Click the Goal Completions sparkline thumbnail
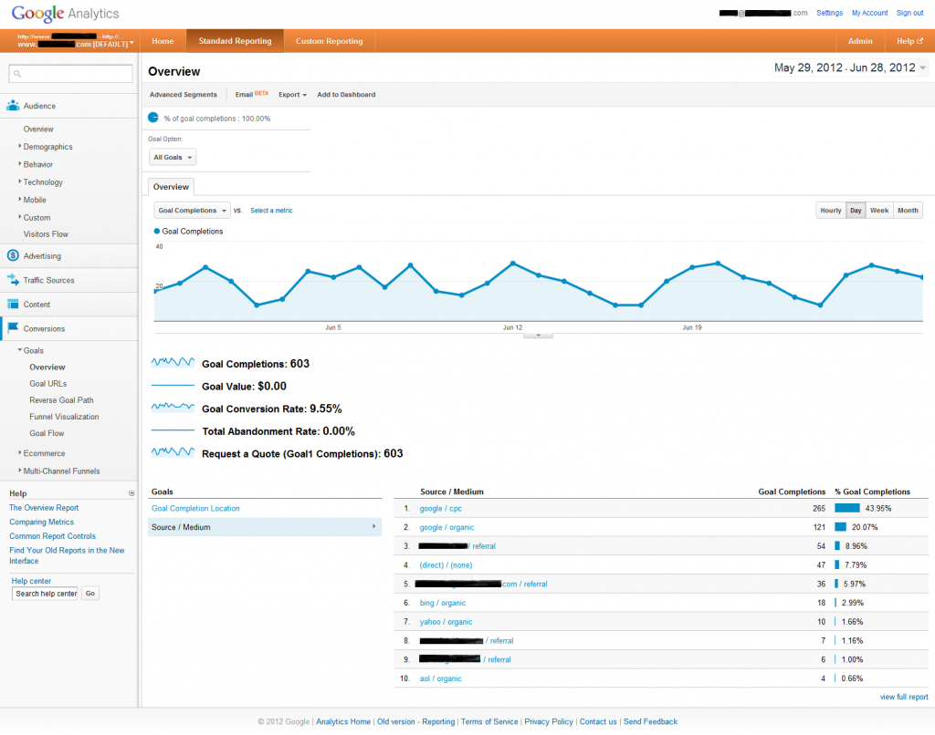This screenshot has height=735, width=935. (x=173, y=362)
